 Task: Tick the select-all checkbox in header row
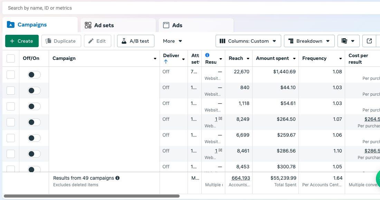[x=11, y=59]
